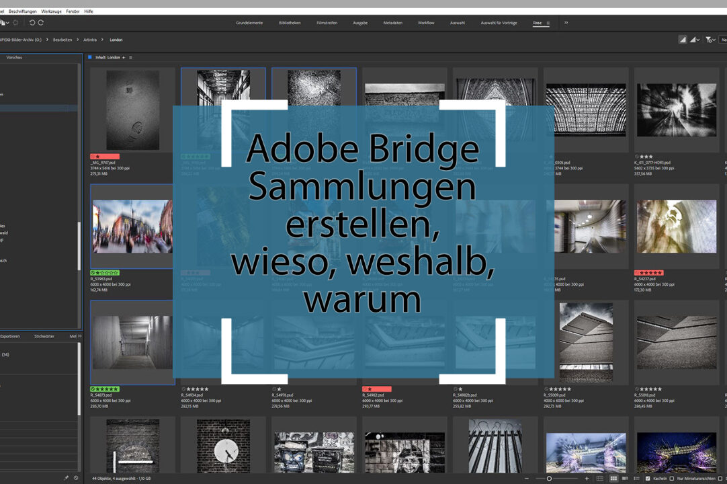Decrease thumbnail size with the minus icon
This screenshot has width=727, height=484.
[527, 479]
